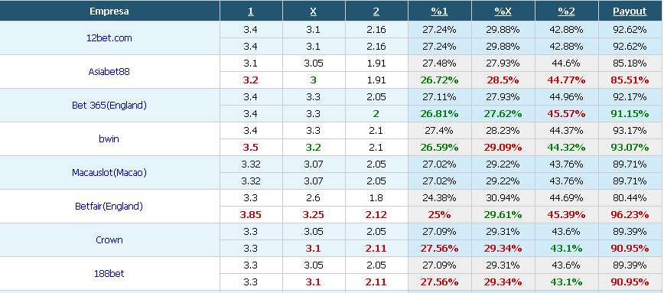The image size is (664, 293).
Task: Sort by the 2 column header
Action: pos(376,11)
